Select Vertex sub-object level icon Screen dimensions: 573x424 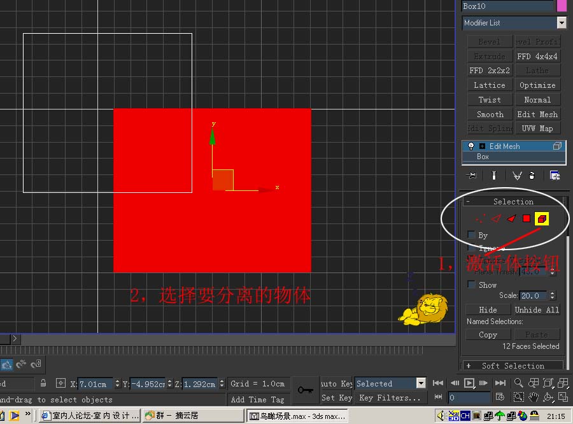pyautogui.click(x=481, y=218)
